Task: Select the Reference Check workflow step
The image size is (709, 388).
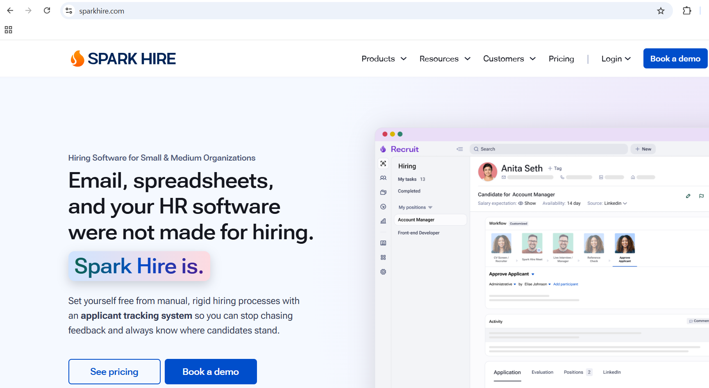Action: tap(594, 248)
